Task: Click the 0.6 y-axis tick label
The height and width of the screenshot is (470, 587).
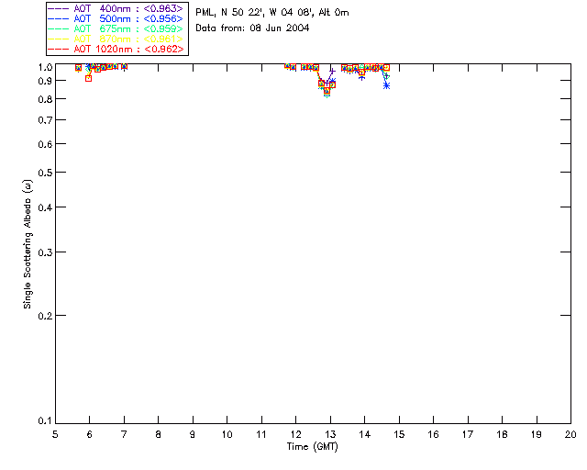Action: coord(45,144)
